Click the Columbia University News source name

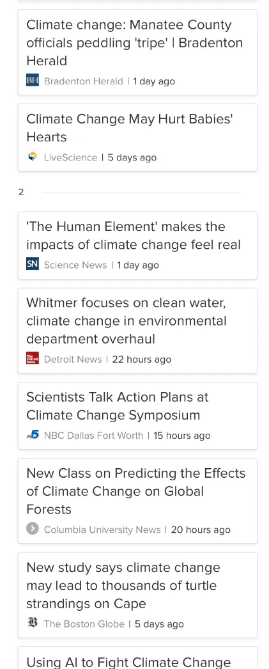click(102, 530)
